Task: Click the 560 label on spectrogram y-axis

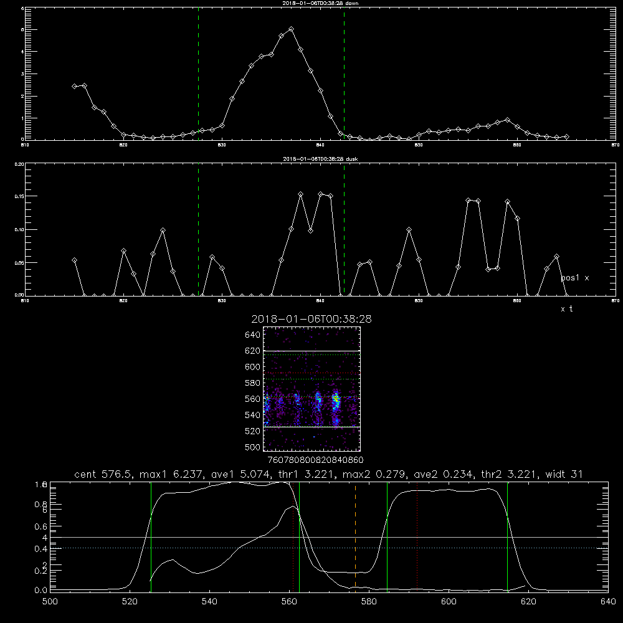Action: [x=253, y=399]
